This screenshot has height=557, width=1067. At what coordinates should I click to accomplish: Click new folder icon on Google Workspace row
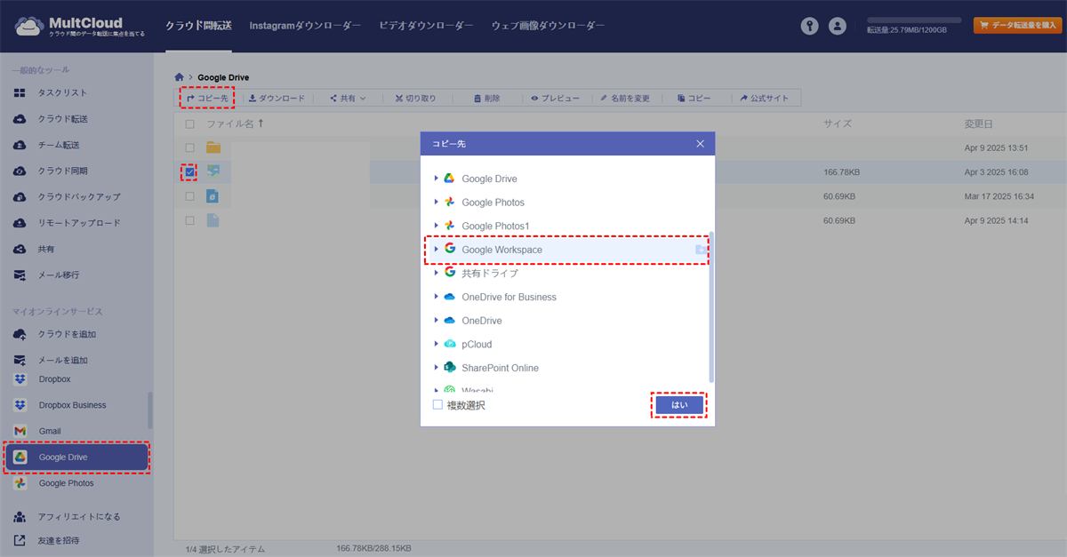point(702,251)
